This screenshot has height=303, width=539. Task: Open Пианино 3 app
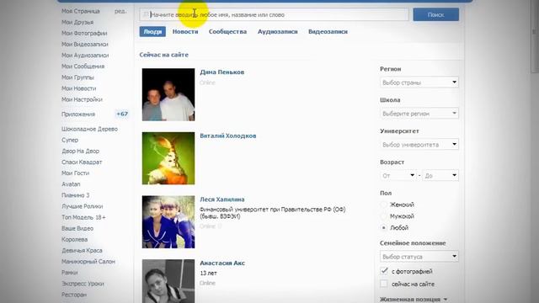pos(75,195)
